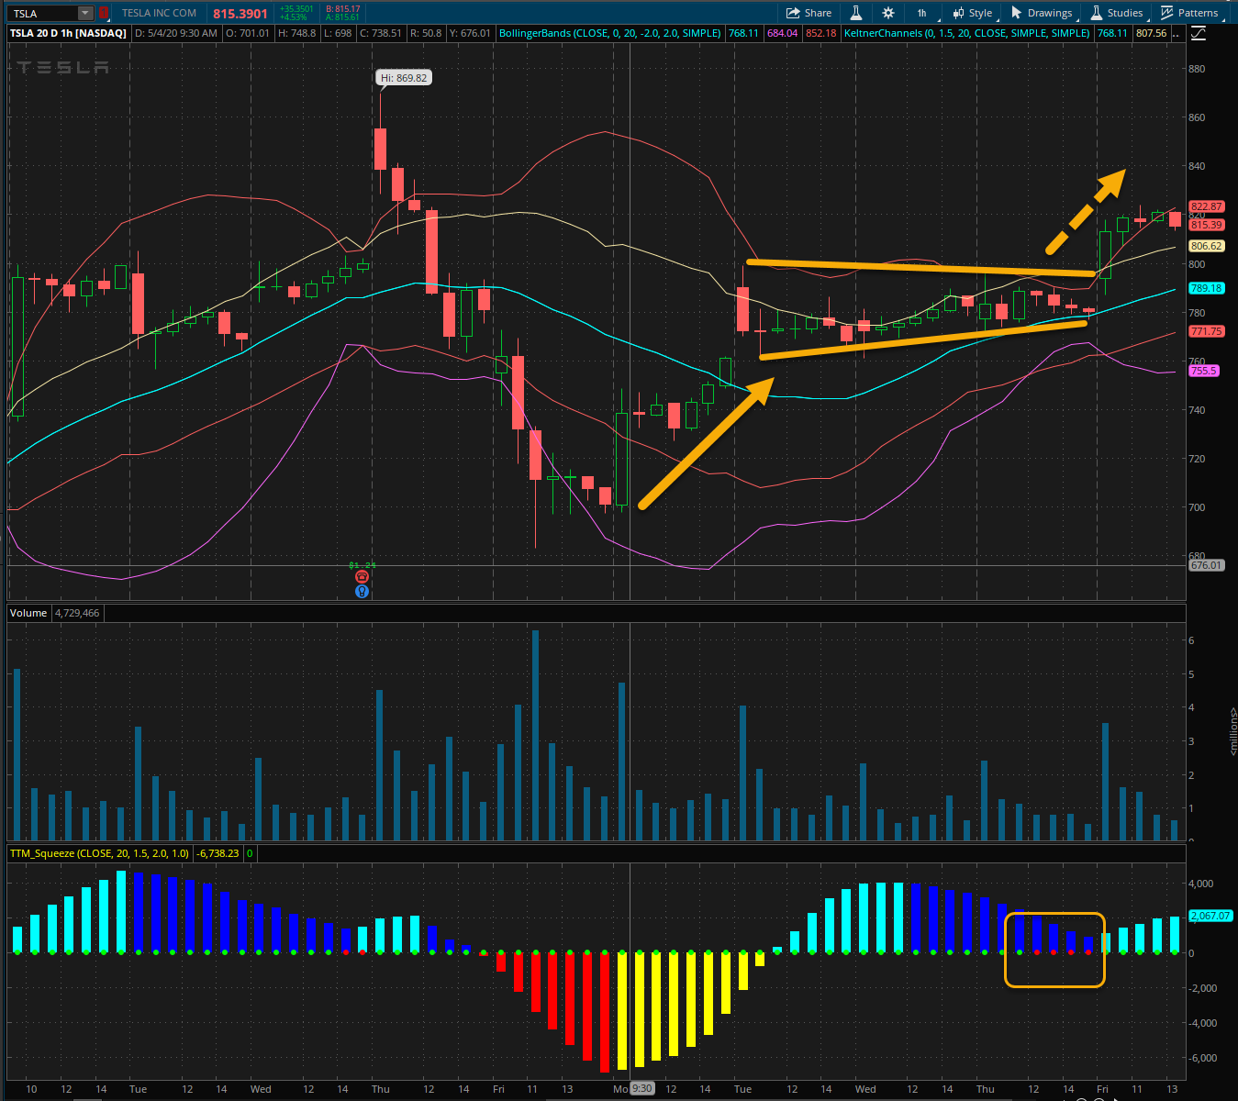Viewport: 1238px width, 1101px height.
Task: Click the Volume subgraph label
Action: coord(28,613)
